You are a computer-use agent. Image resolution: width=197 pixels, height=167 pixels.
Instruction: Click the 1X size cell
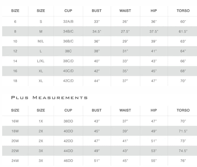point(41,121)
